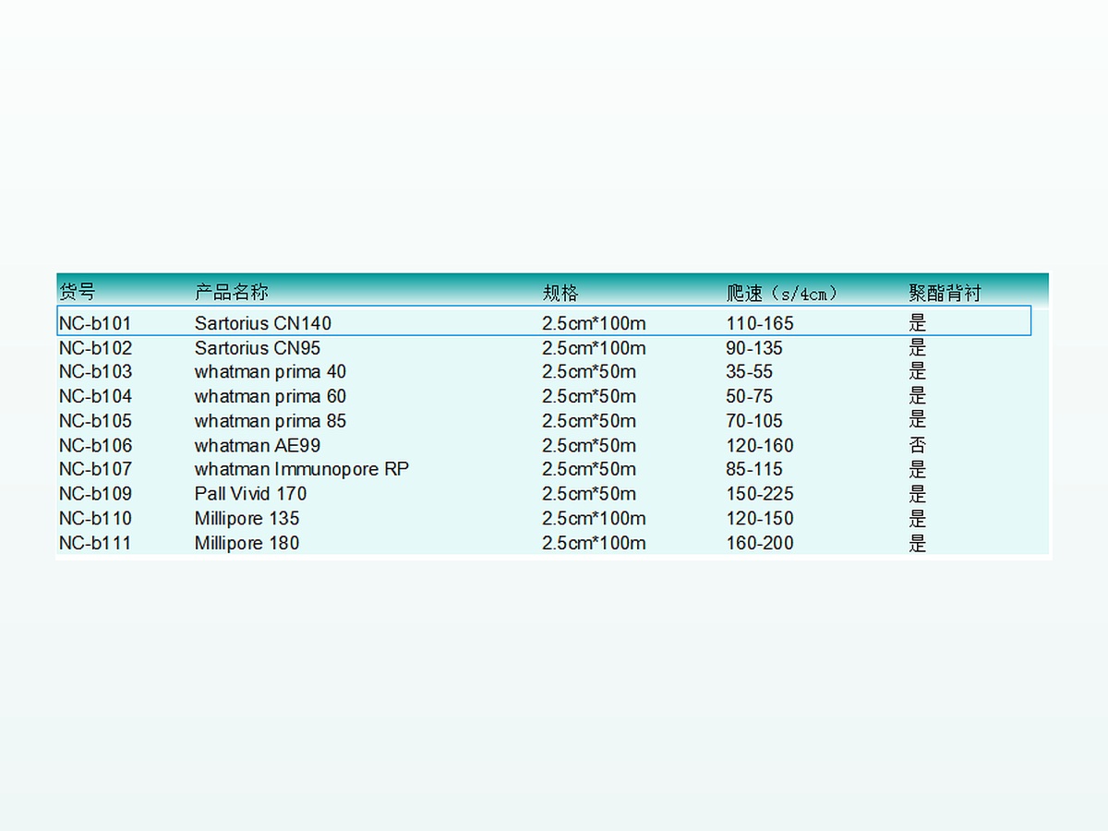The height and width of the screenshot is (831, 1108).
Task: Click the 2.5cm*50m spec for Pall Vivid 170
Action: click(589, 494)
